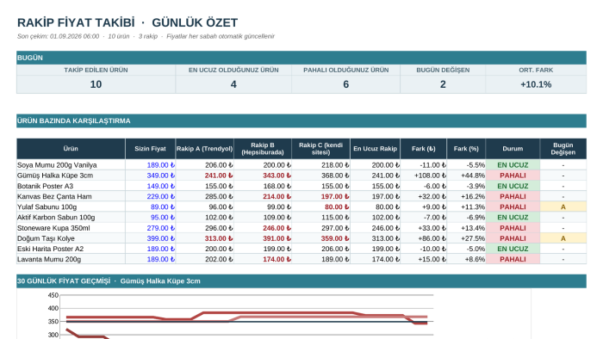Select the Lavanta Mumu 200g product cell

[71, 259]
